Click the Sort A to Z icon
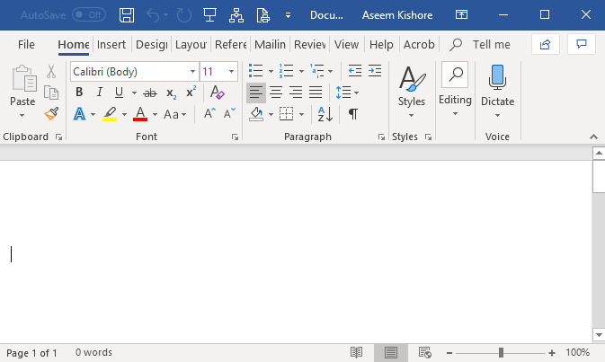 tap(325, 114)
